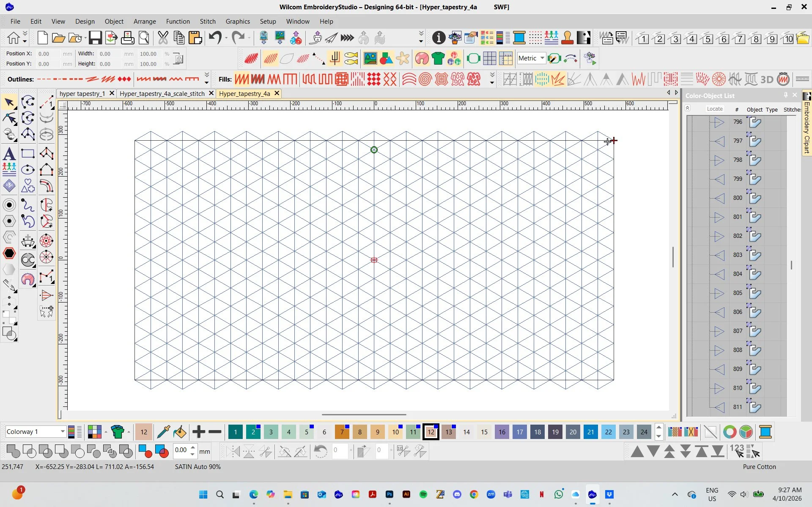Toggle the width/height proportional scaling lock
The width and height of the screenshot is (812, 507).
pos(178,59)
